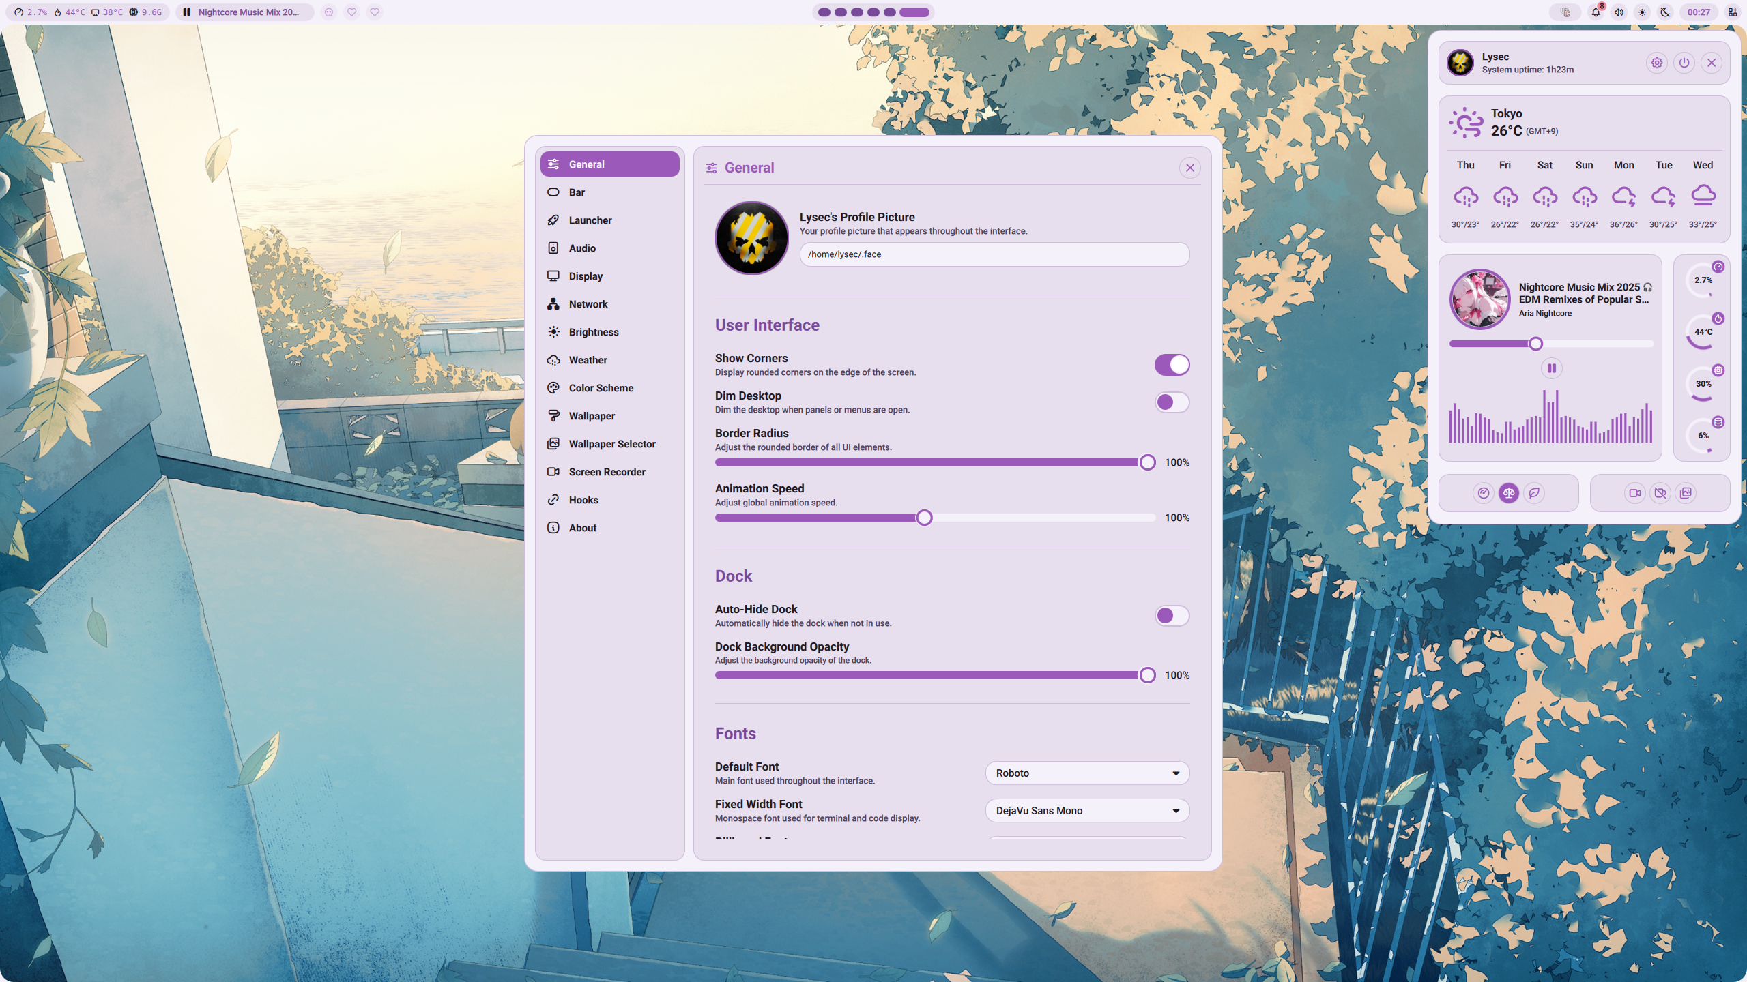Screen dimensions: 1747x982
Task: Click the clock showing 00:27
Action: (x=1698, y=12)
